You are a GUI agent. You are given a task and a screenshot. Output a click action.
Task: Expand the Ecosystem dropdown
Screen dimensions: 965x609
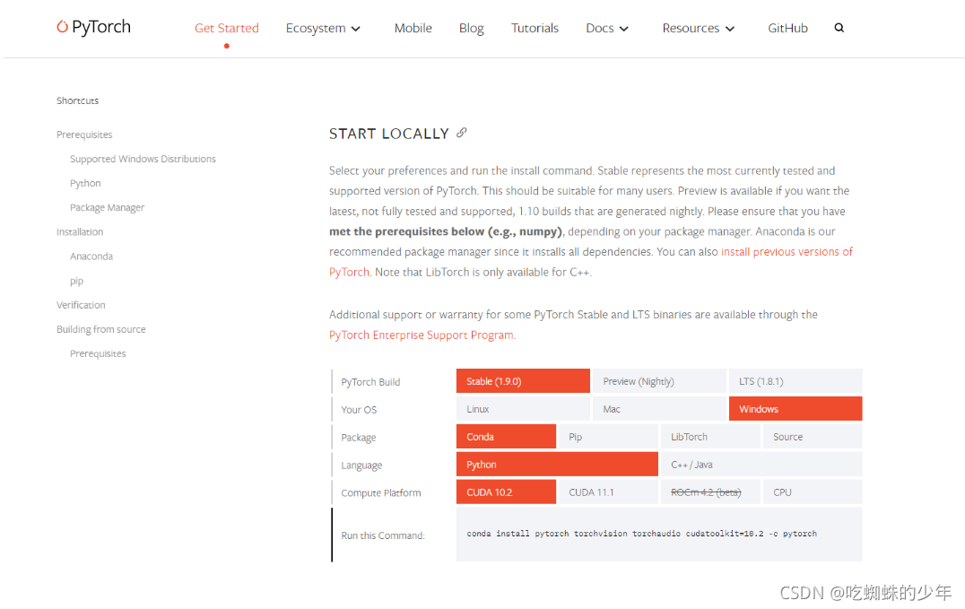[323, 29]
